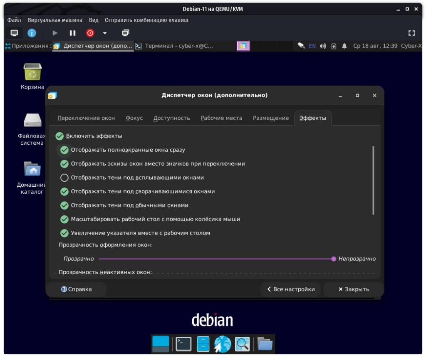Open the Приложения applications menu
Image resolution: width=426 pixels, height=358 pixels.
click(x=27, y=46)
